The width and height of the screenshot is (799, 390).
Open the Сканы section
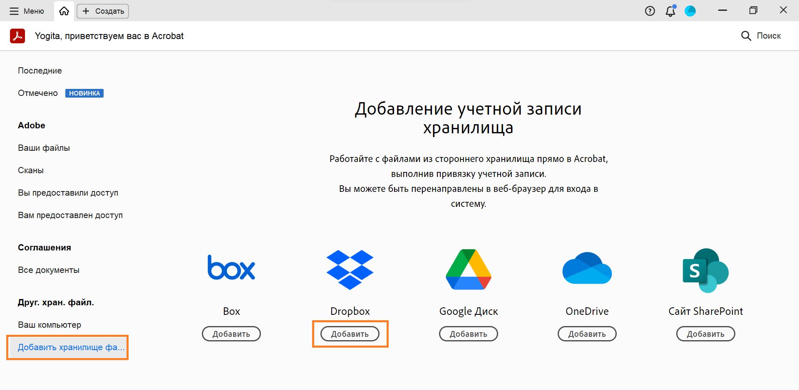(x=30, y=170)
